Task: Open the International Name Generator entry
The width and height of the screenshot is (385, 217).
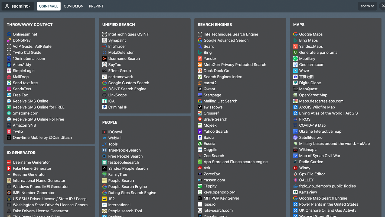Action: pyautogui.click(x=39, y=180)
